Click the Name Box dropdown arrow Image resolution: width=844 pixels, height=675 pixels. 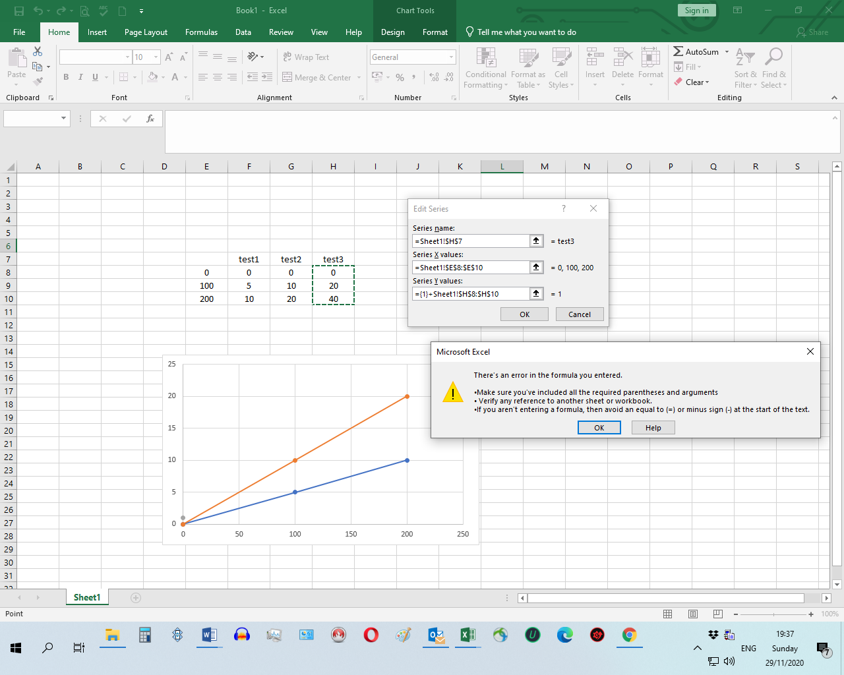pyautogui.click(x=64, y=119)
